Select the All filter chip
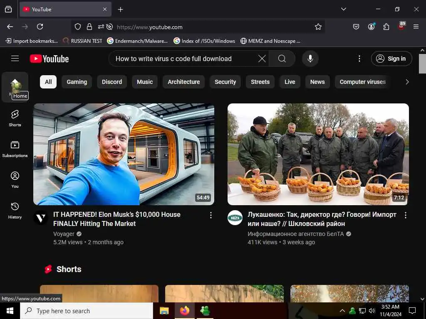426x319 pixels. pos(48,82)
